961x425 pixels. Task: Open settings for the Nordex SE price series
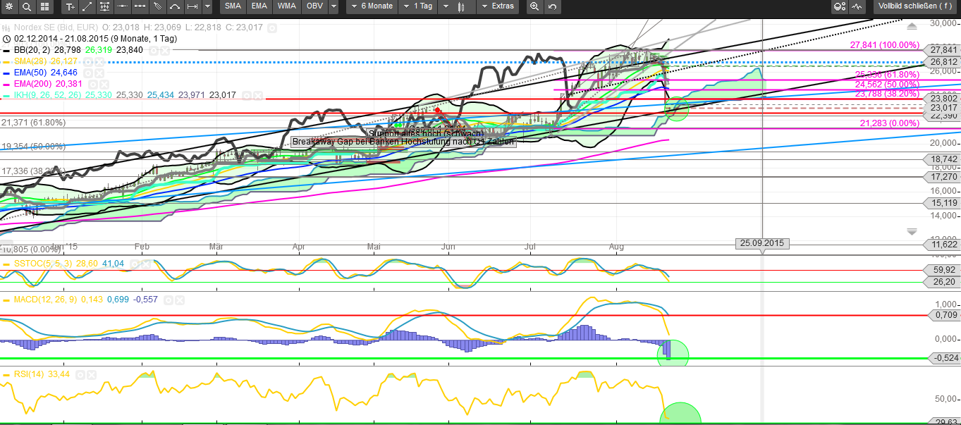272,28
